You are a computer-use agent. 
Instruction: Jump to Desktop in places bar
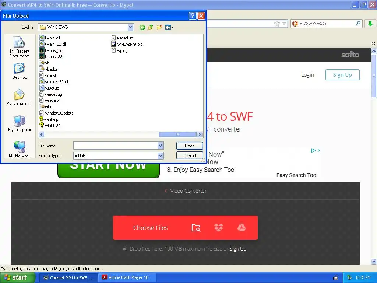point(20,71)
